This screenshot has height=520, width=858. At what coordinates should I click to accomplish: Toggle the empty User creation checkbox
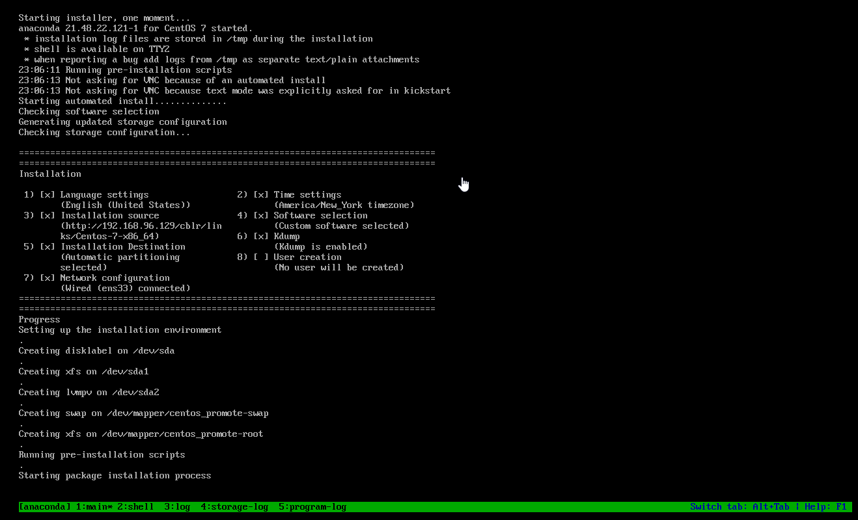(x=261, y=257)
